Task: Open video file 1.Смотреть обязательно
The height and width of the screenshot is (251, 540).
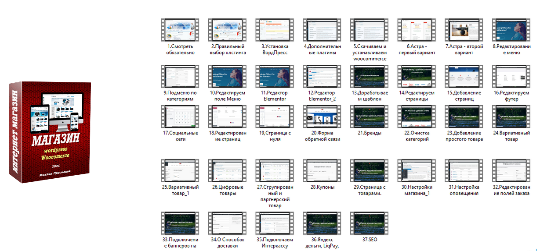Action: click(x=179, y=31)
